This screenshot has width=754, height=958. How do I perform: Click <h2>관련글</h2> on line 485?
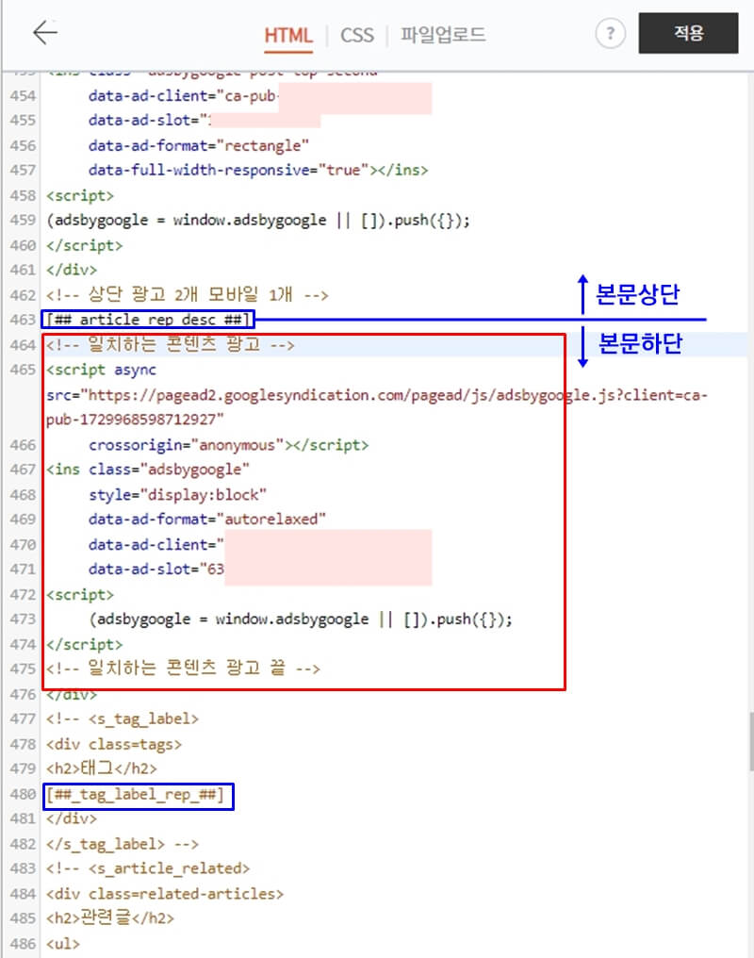(110, 918)
